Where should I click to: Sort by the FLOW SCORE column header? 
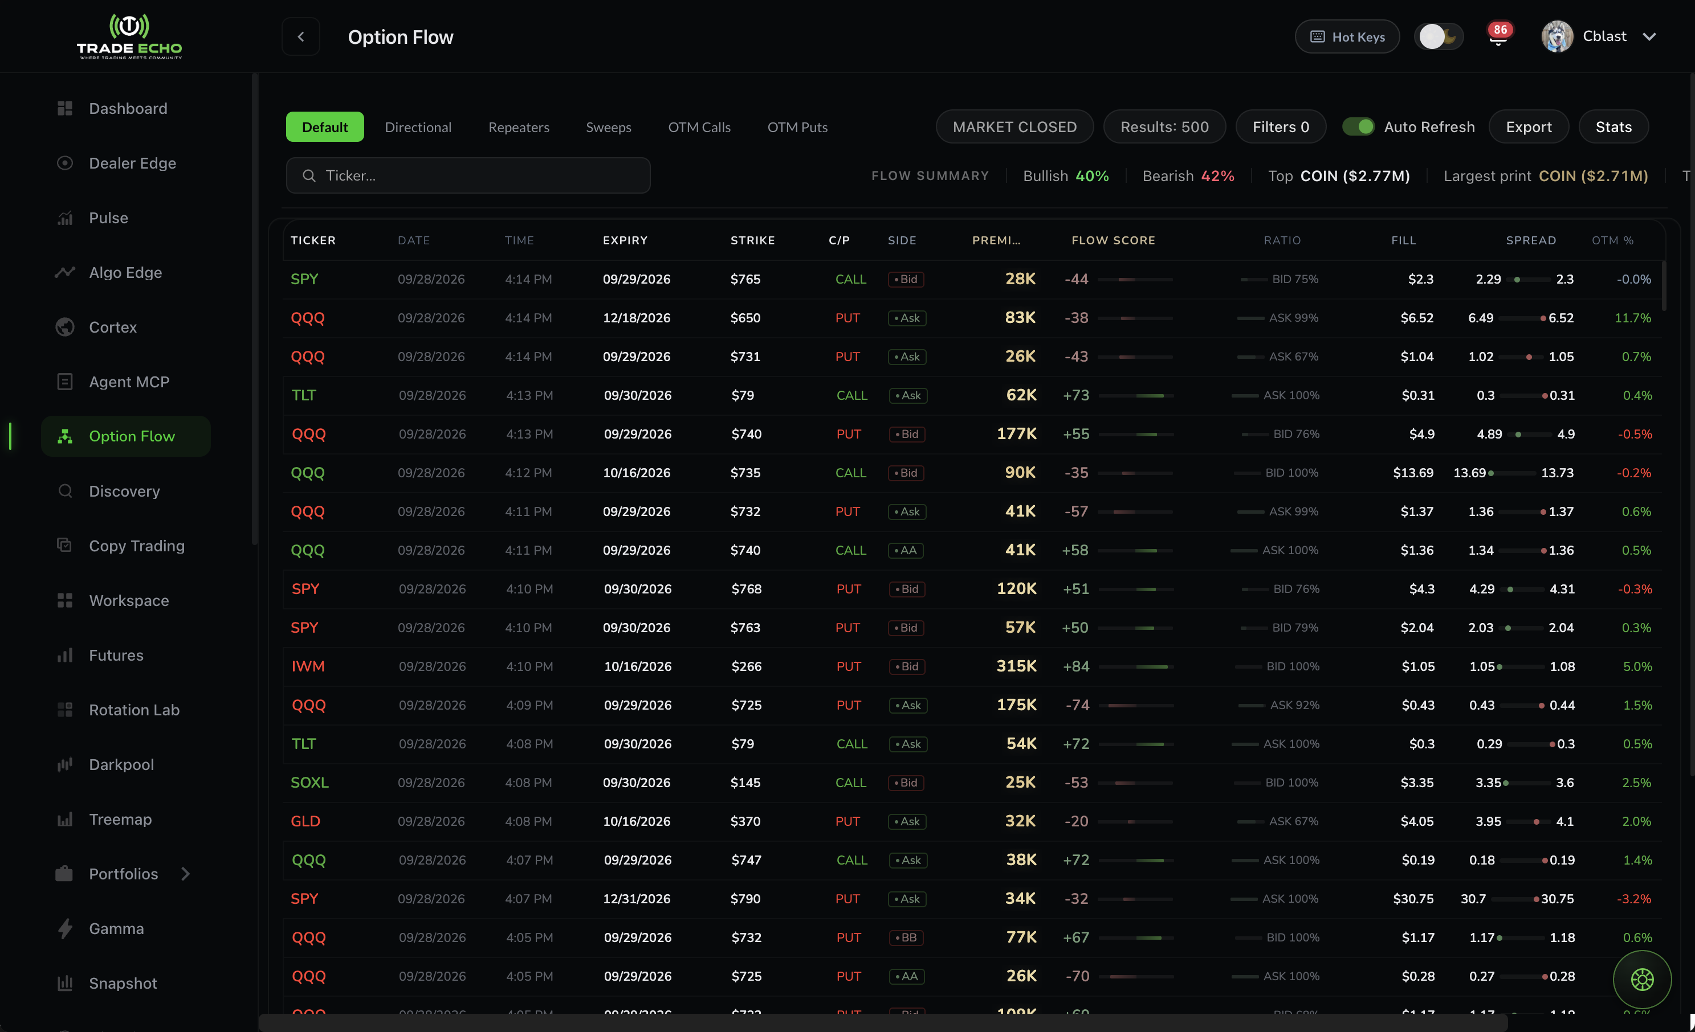[x=1113, y=240]
